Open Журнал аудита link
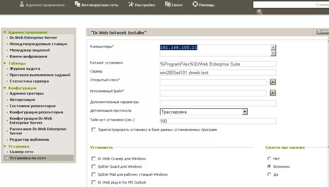This screenshot has width=329, height=187. coord(25,69)
